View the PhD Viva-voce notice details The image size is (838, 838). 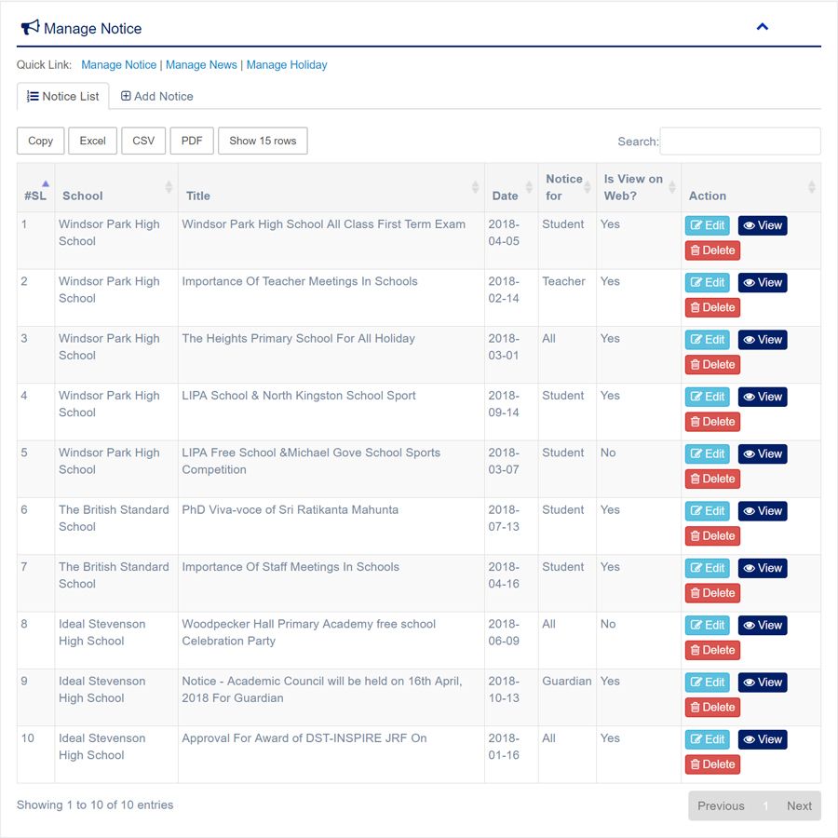pos(762,510)
